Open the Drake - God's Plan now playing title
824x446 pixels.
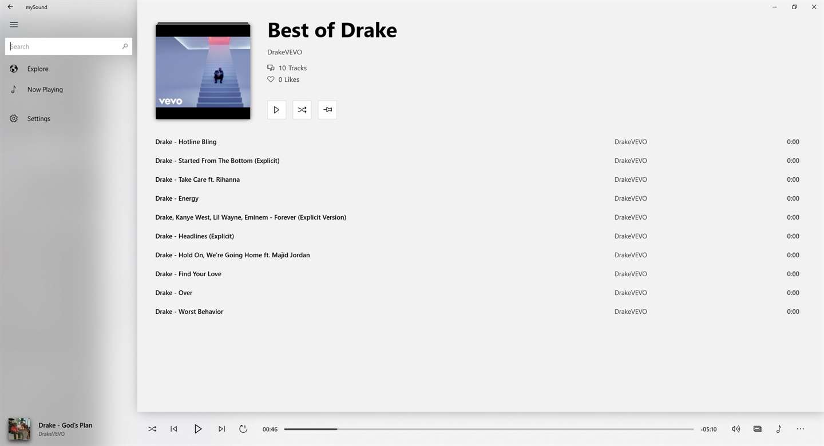coord(65,425)
